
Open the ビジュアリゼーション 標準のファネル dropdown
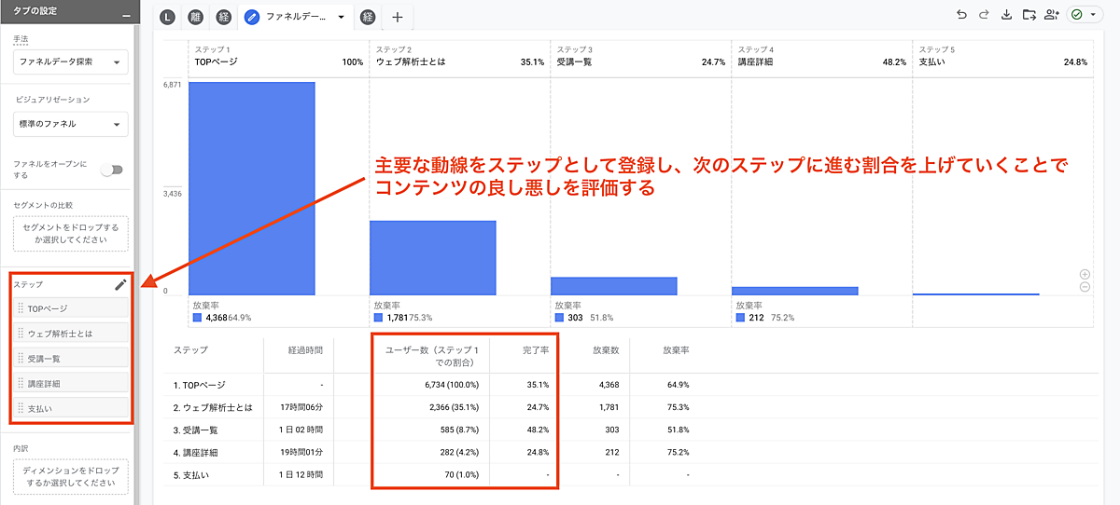click(71, 124)
